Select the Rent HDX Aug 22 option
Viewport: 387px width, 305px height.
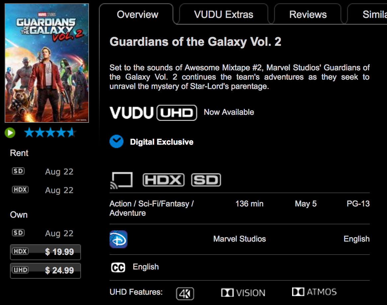pos(43,190)
